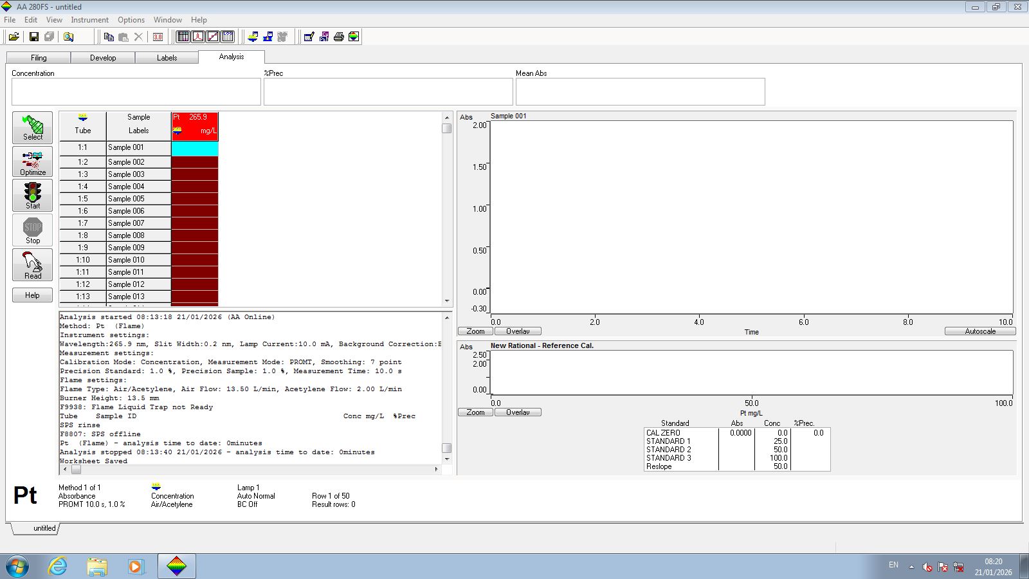Click the rainbow instrument status icon
1029x579 pixels.
(x=353, y=37)
